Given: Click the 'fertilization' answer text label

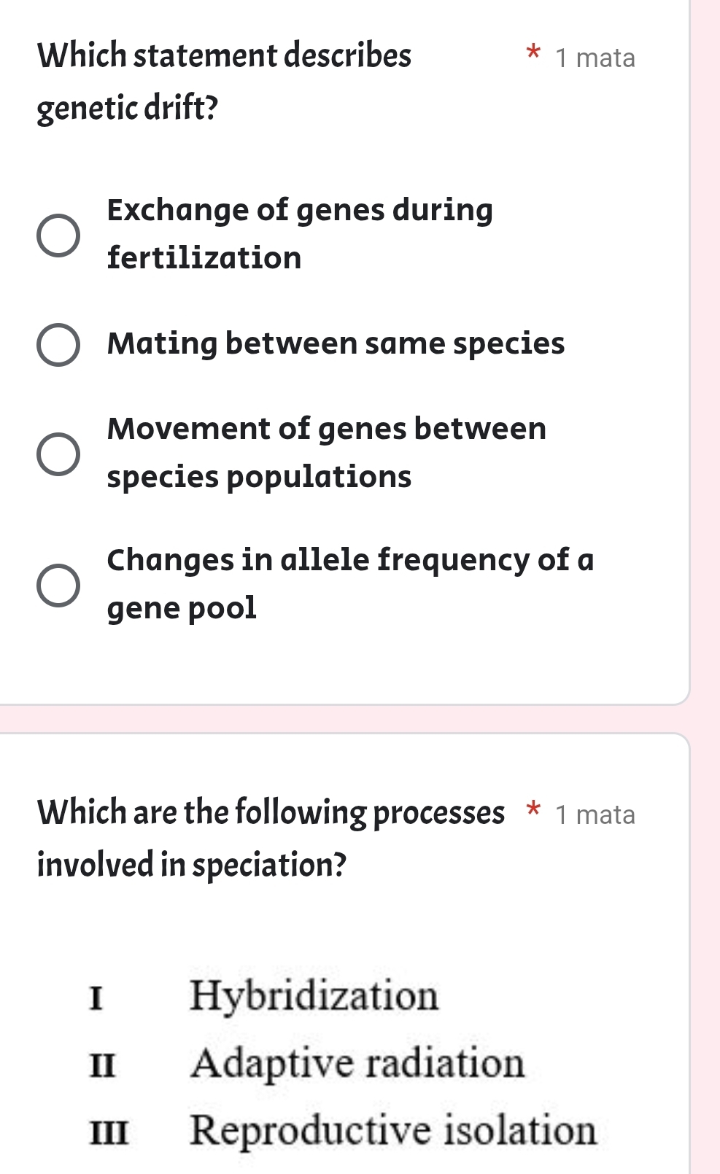Looking at the screenshot, I should [204, 257].
